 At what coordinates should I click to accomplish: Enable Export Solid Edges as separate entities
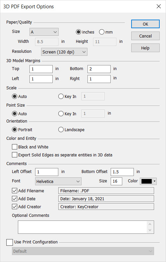coord(15,155)
